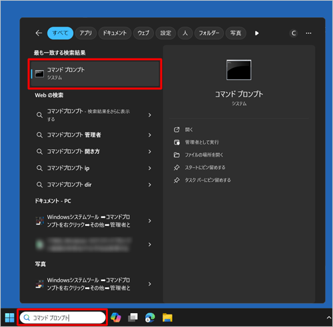Screen dimensions: 333x327
Task: Click the shield icon beside 管理者として実行
Action: point(176,143)
